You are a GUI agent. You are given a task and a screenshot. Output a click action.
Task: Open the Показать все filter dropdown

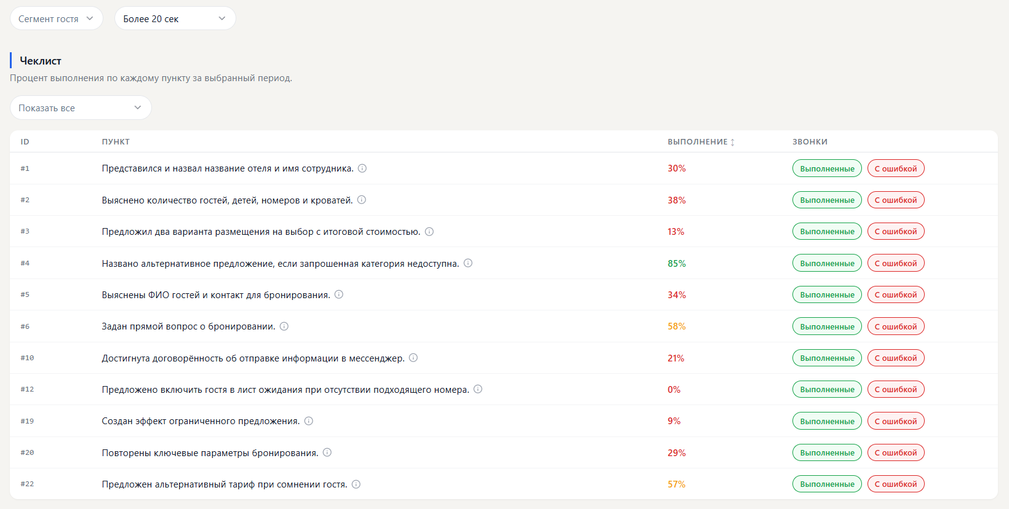(81, 108)
